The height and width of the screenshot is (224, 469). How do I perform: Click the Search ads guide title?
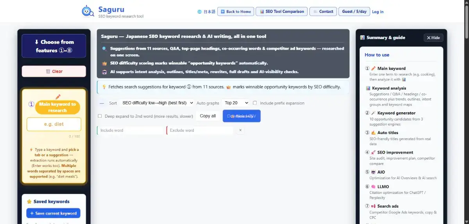(388, 206)
